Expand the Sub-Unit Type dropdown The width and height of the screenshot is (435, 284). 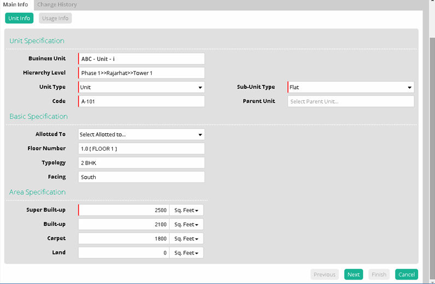coord(351,87)
